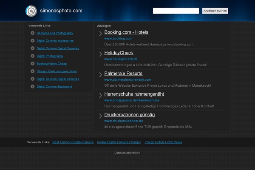Open Digital Camera accessories link
255x170 pixels.
(x=55, y=41)
